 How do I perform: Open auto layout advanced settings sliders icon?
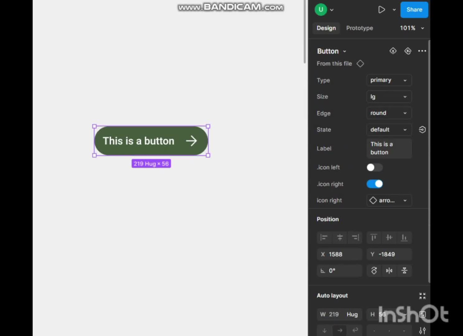pos(422,331)
